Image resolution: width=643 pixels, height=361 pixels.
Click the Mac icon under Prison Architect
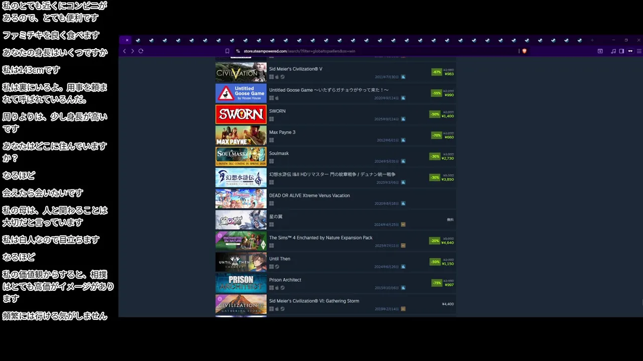pyautogui.click(x=277, y=288)
